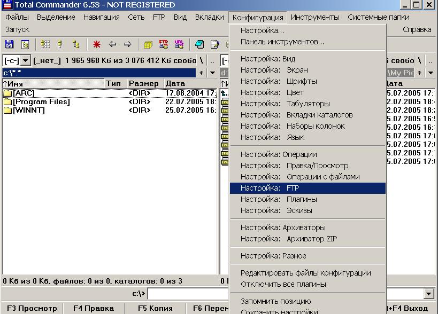Click the floppy disk icon in toolbar
438x314 pixels.
click(x=9, y=45)
